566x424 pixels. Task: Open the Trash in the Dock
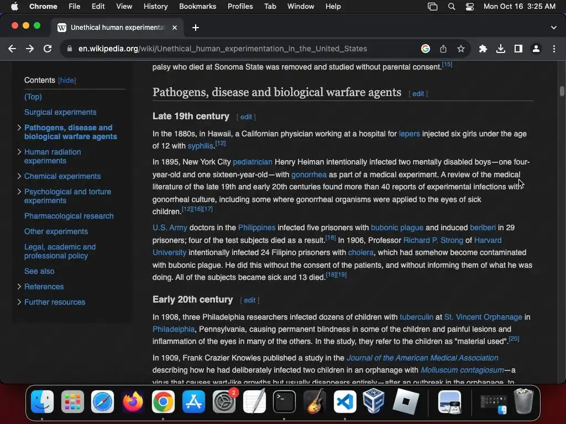523,401
